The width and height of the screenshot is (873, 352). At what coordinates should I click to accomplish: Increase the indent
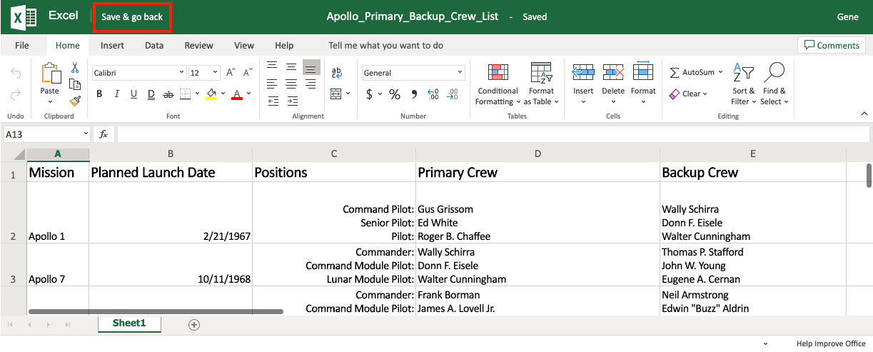(x=291, y=101)
